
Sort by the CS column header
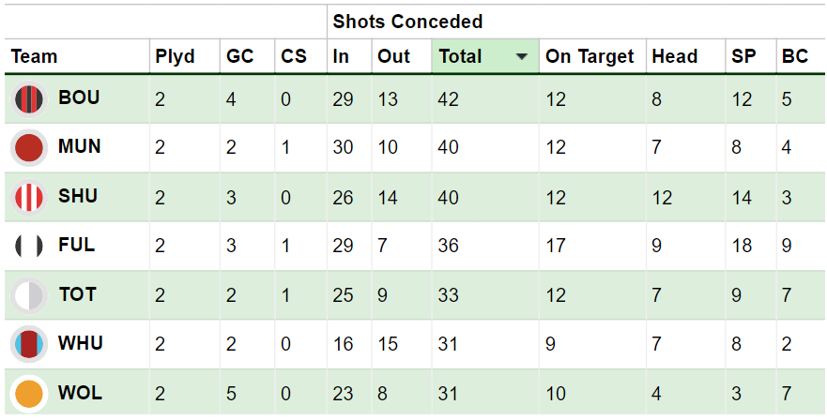click(x=294, y=56)
